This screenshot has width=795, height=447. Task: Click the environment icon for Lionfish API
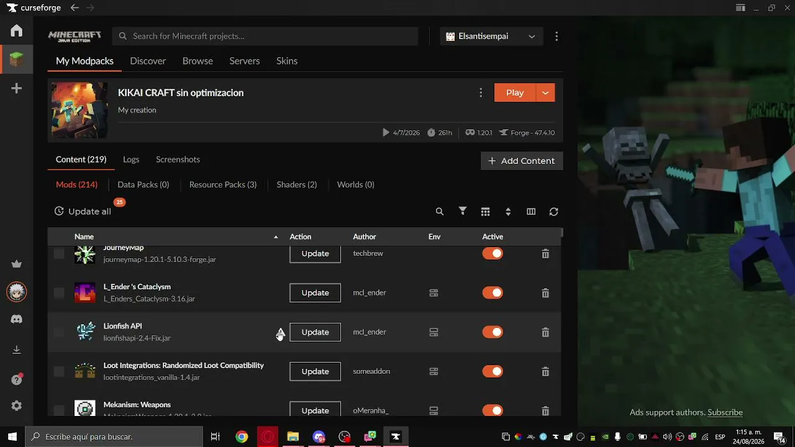click(x=434, y=332)
